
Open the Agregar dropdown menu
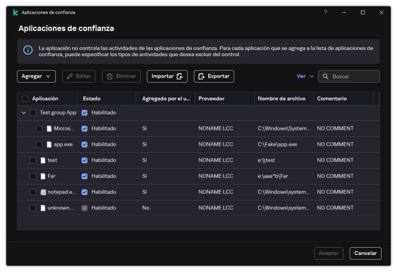coord(36,76)
